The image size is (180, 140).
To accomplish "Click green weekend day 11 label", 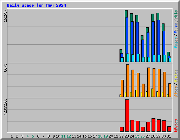I will [63, 136].
